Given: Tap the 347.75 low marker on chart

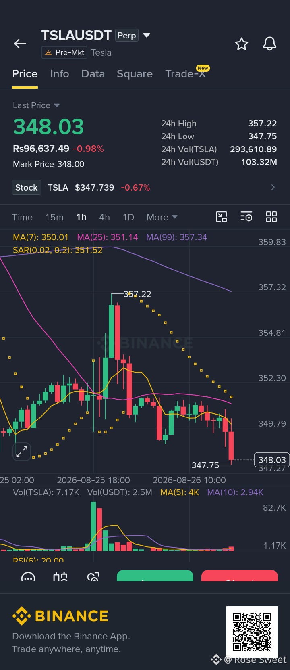Looking at the screenshot, I should tap(205, 465).
